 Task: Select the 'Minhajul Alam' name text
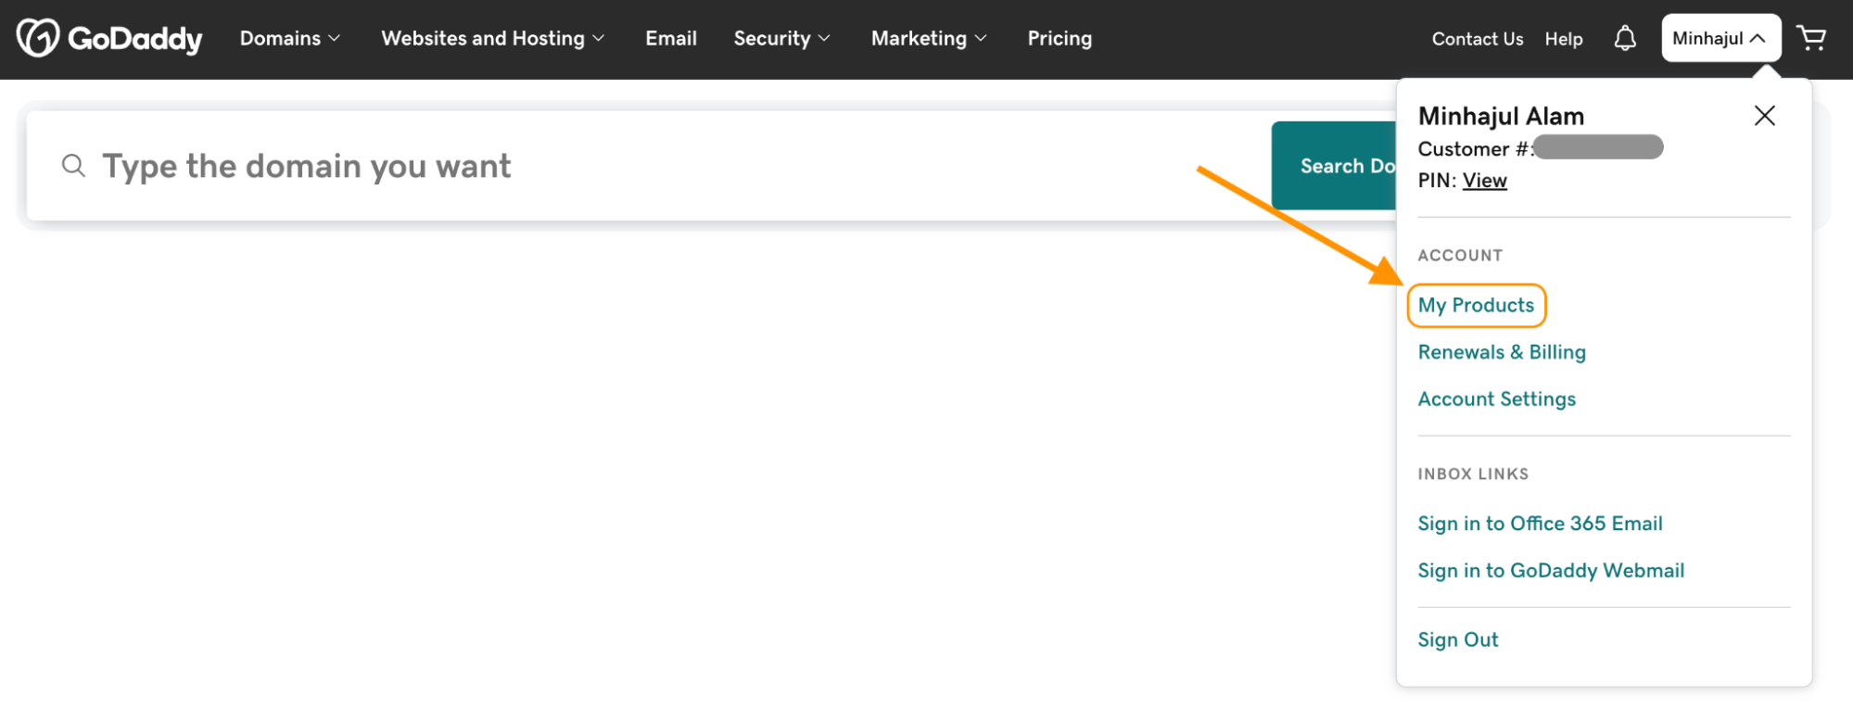click(1501, 116)
